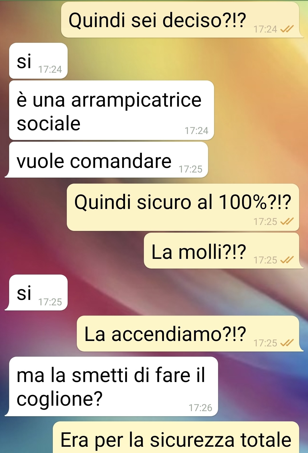Tap the 17:24 timestamp under 'sociale'
Image resolution: width=308 pixels, height=453 pixels.
point(196,131)
